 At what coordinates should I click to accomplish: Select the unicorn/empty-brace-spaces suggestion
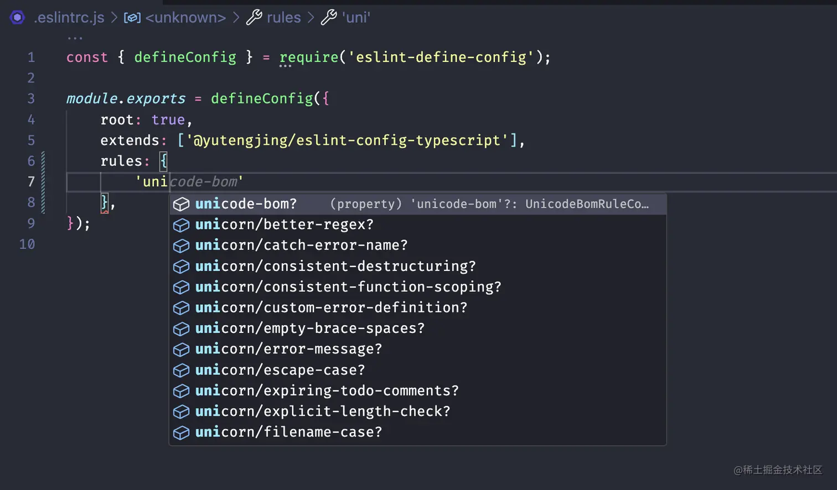click(309, 328)
